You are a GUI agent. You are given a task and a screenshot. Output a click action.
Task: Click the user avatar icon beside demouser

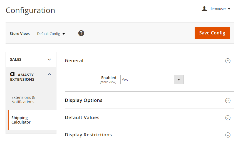(204, 9)
